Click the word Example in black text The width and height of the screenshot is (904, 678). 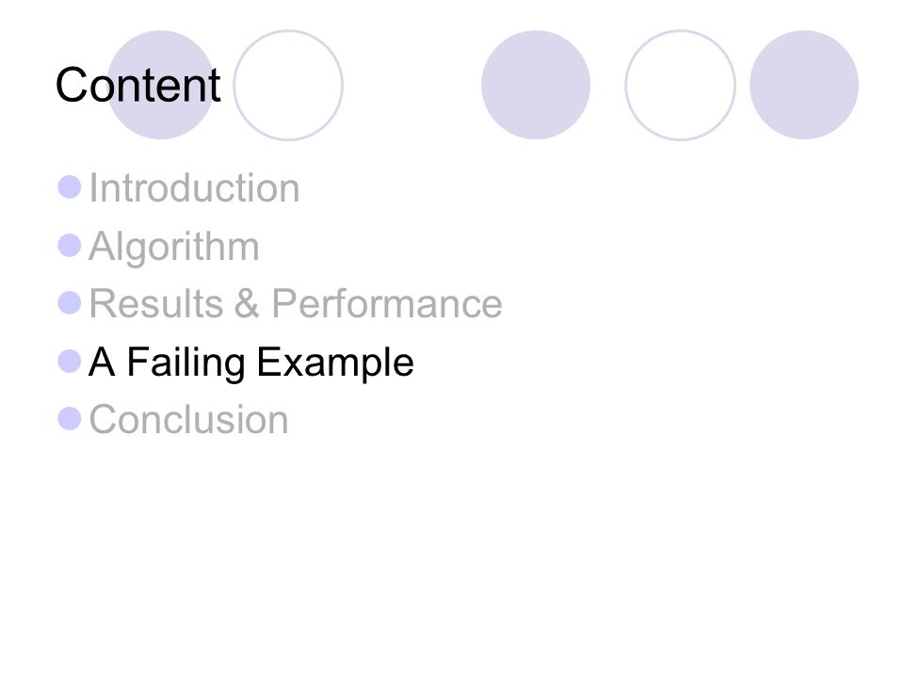pyautogui.click(x=335, y=363)
